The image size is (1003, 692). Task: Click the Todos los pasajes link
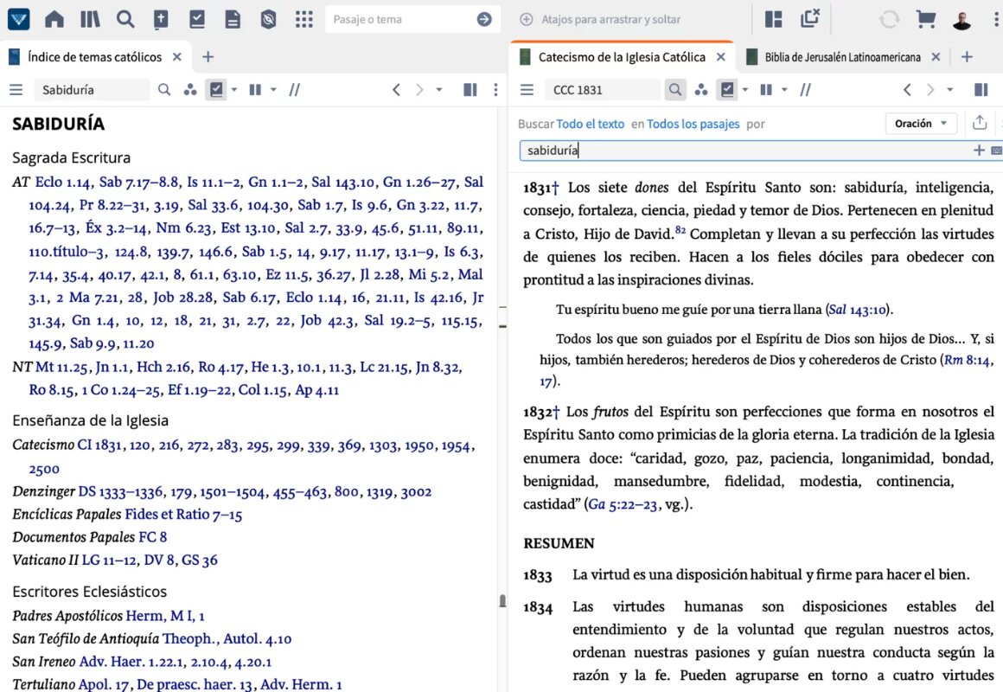pyautogui.click(x=693, y=125)
